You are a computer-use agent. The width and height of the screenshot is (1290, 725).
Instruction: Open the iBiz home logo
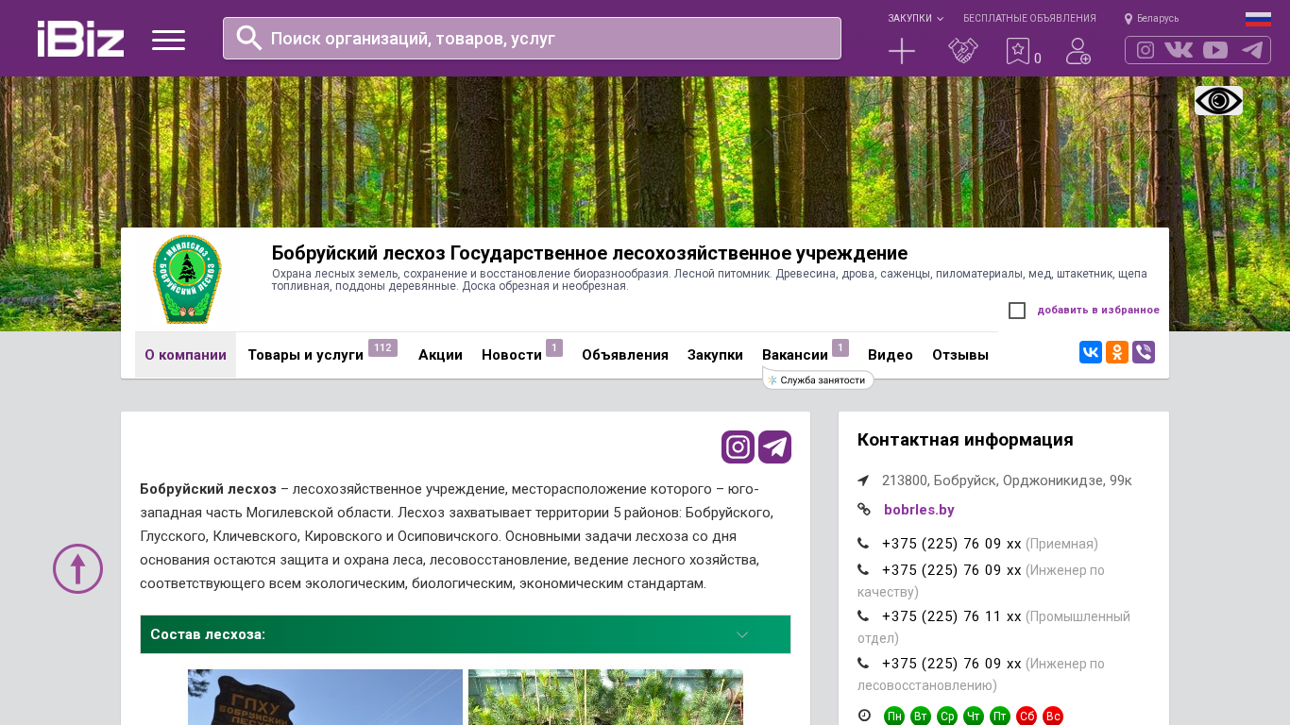(80, 39)
